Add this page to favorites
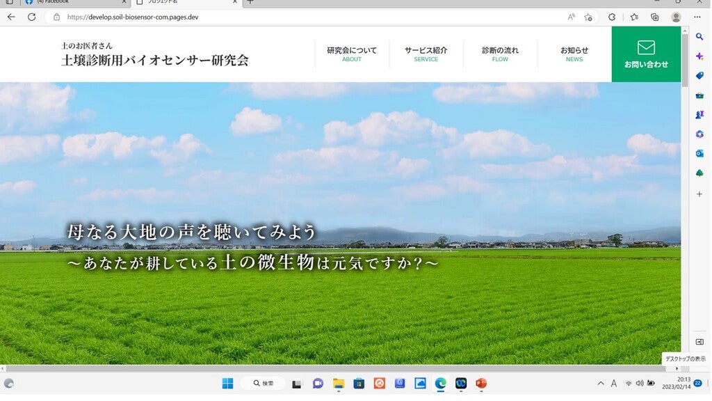 pos(588,17)
